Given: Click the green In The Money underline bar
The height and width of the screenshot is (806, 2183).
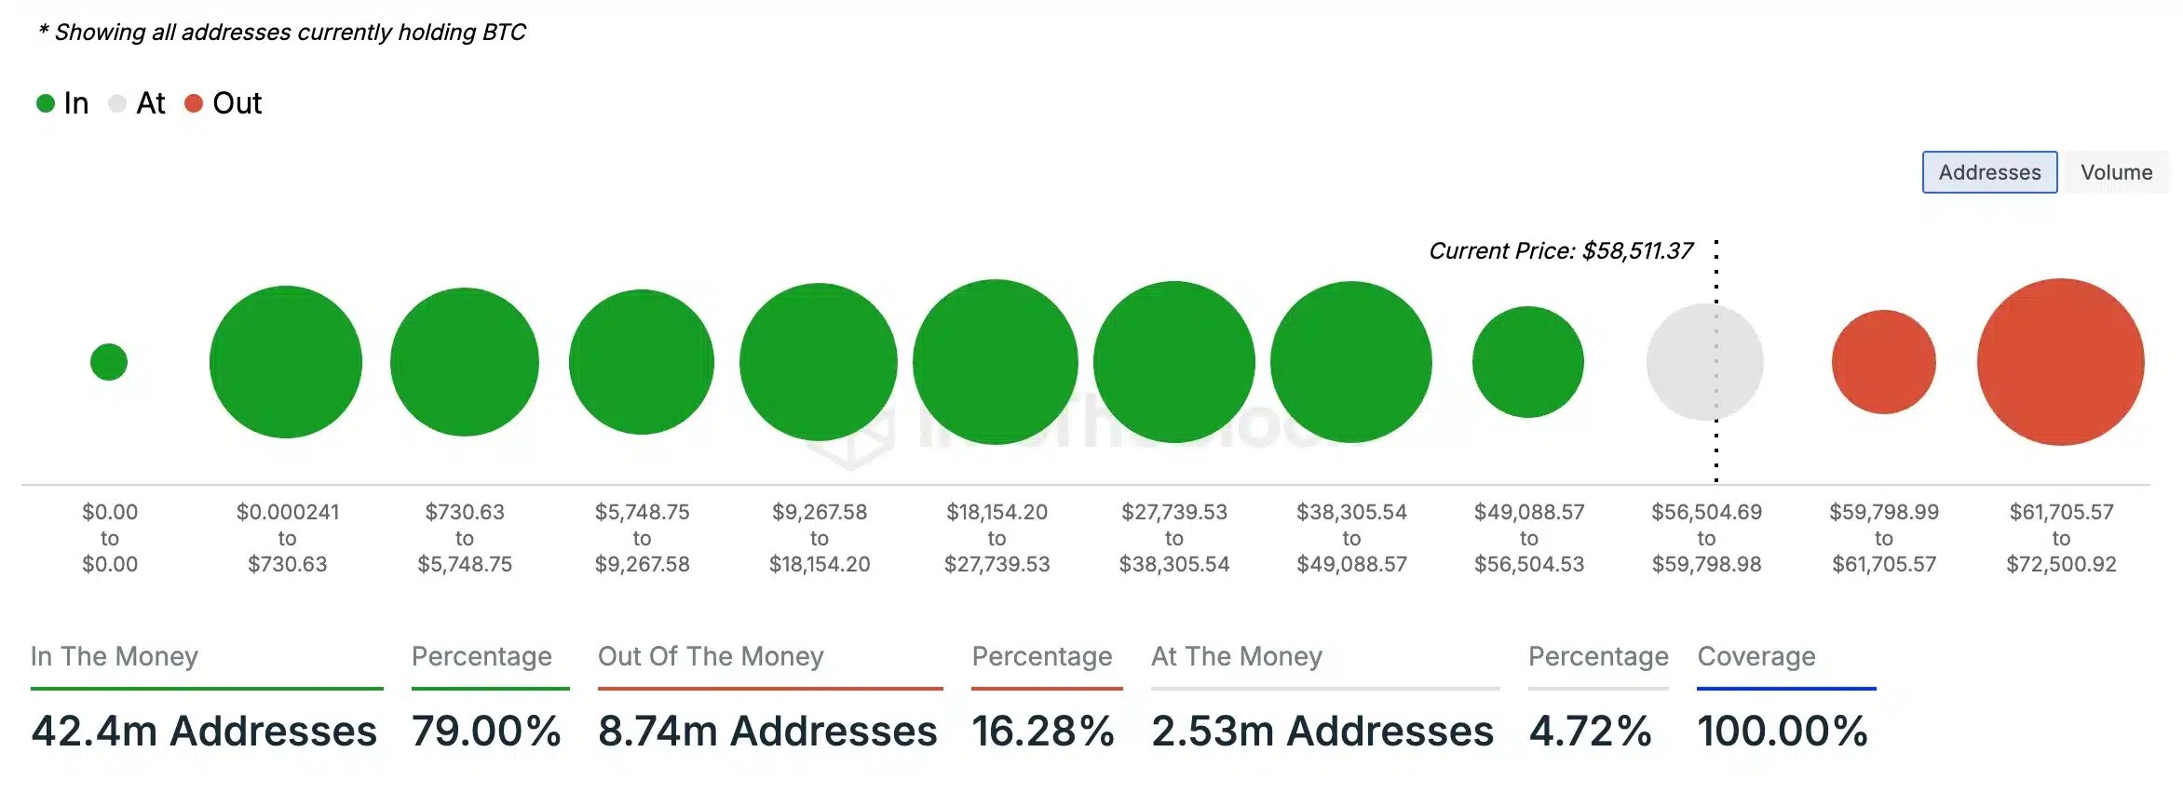Looking at the screenshot, I should pyautogui.click(x=207, y=689).
